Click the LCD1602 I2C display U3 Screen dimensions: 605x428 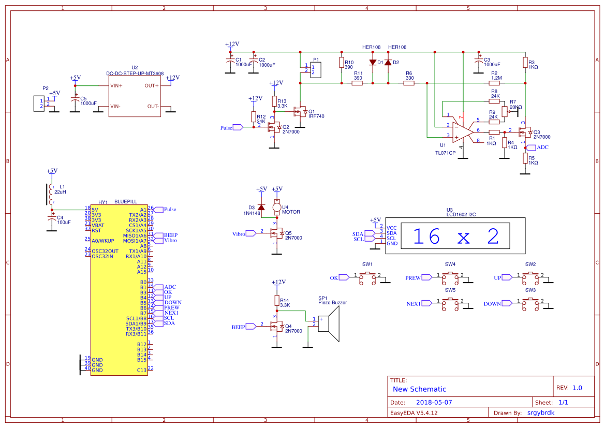click(x=455, y=235)
